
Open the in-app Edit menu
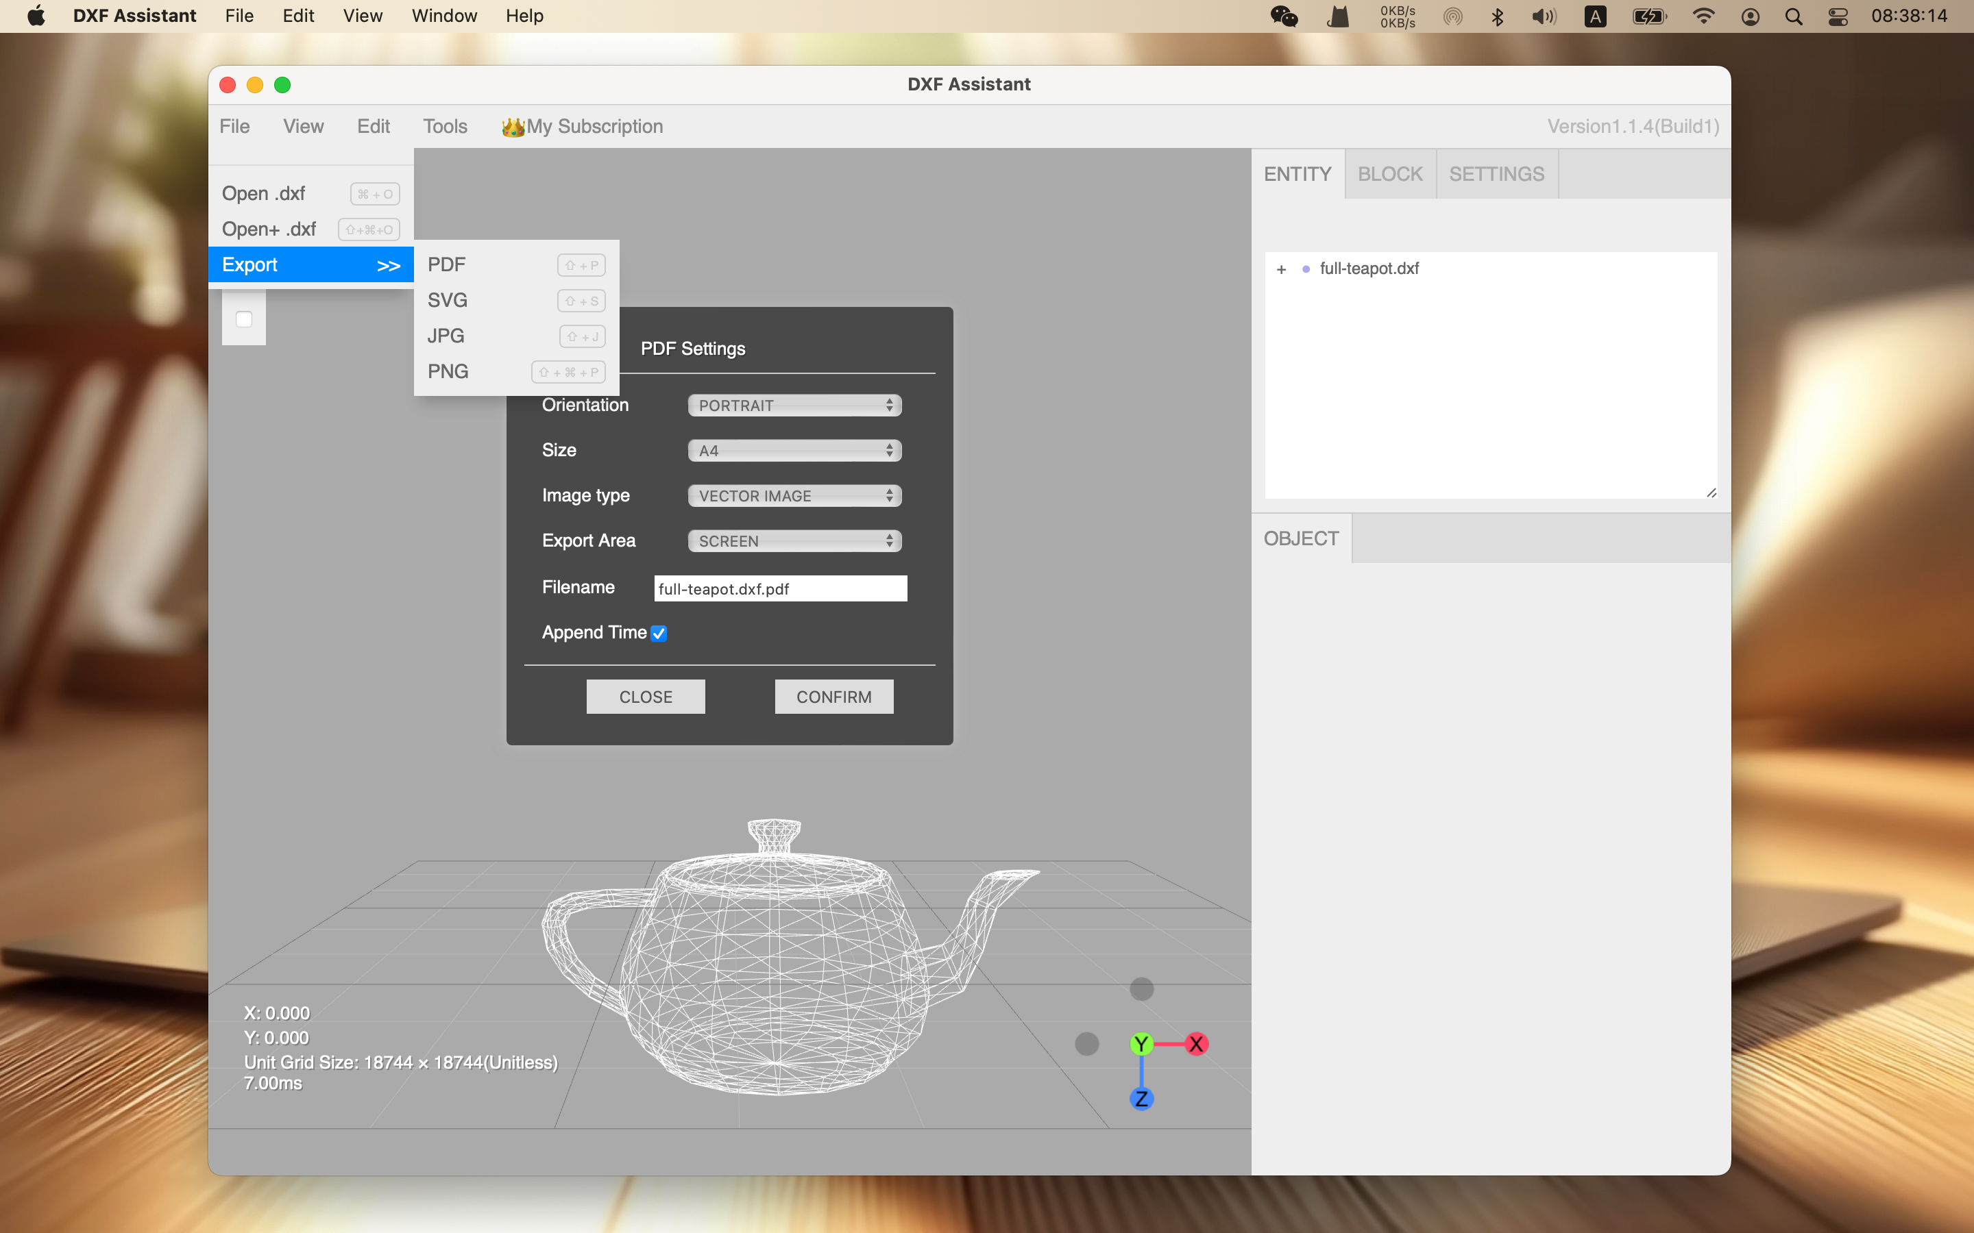click(x=374, y=127)
